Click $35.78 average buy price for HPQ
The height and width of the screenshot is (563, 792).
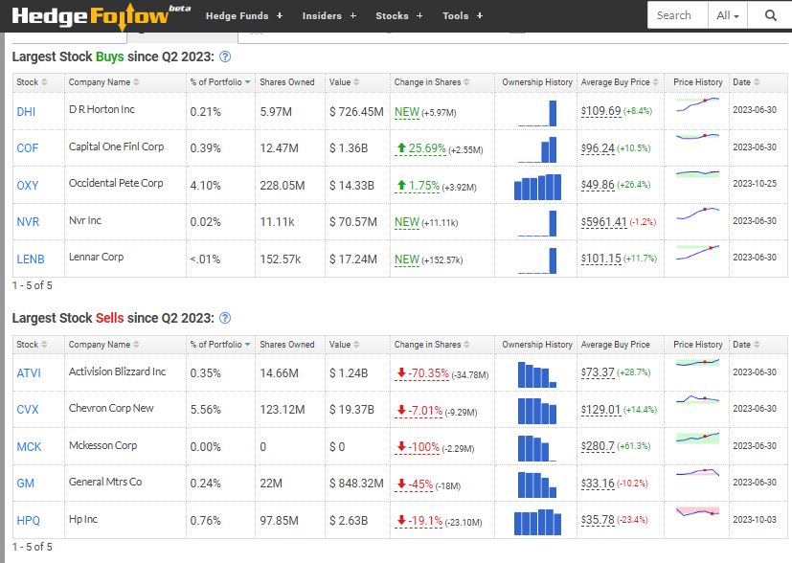[x=598, y=520]
